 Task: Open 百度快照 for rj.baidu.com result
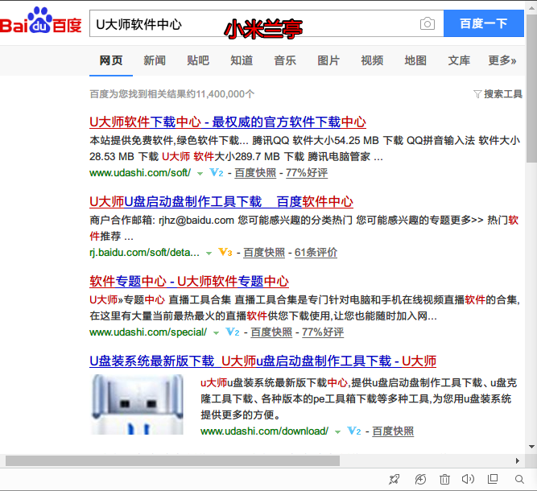tap(264, 253)
